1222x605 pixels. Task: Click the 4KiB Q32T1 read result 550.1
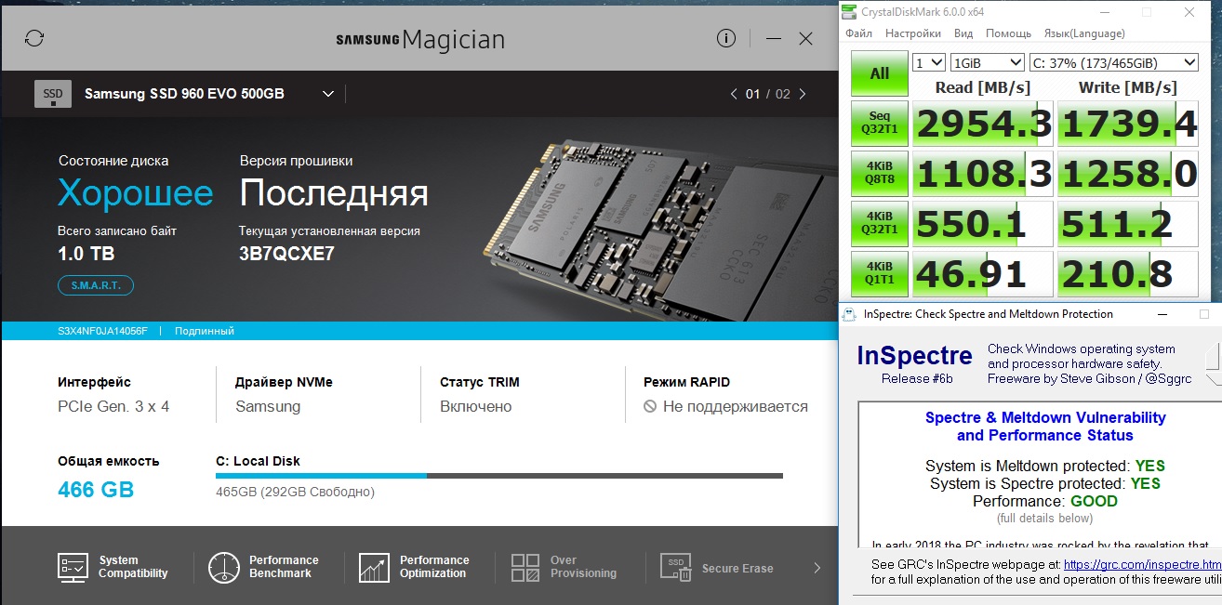click(983, 224)
